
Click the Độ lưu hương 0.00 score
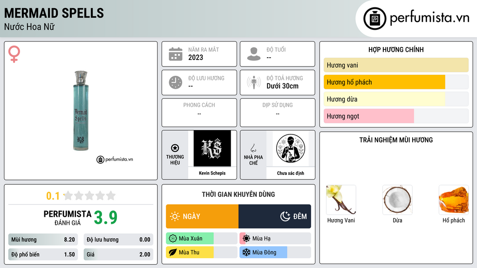pos(118,240)
